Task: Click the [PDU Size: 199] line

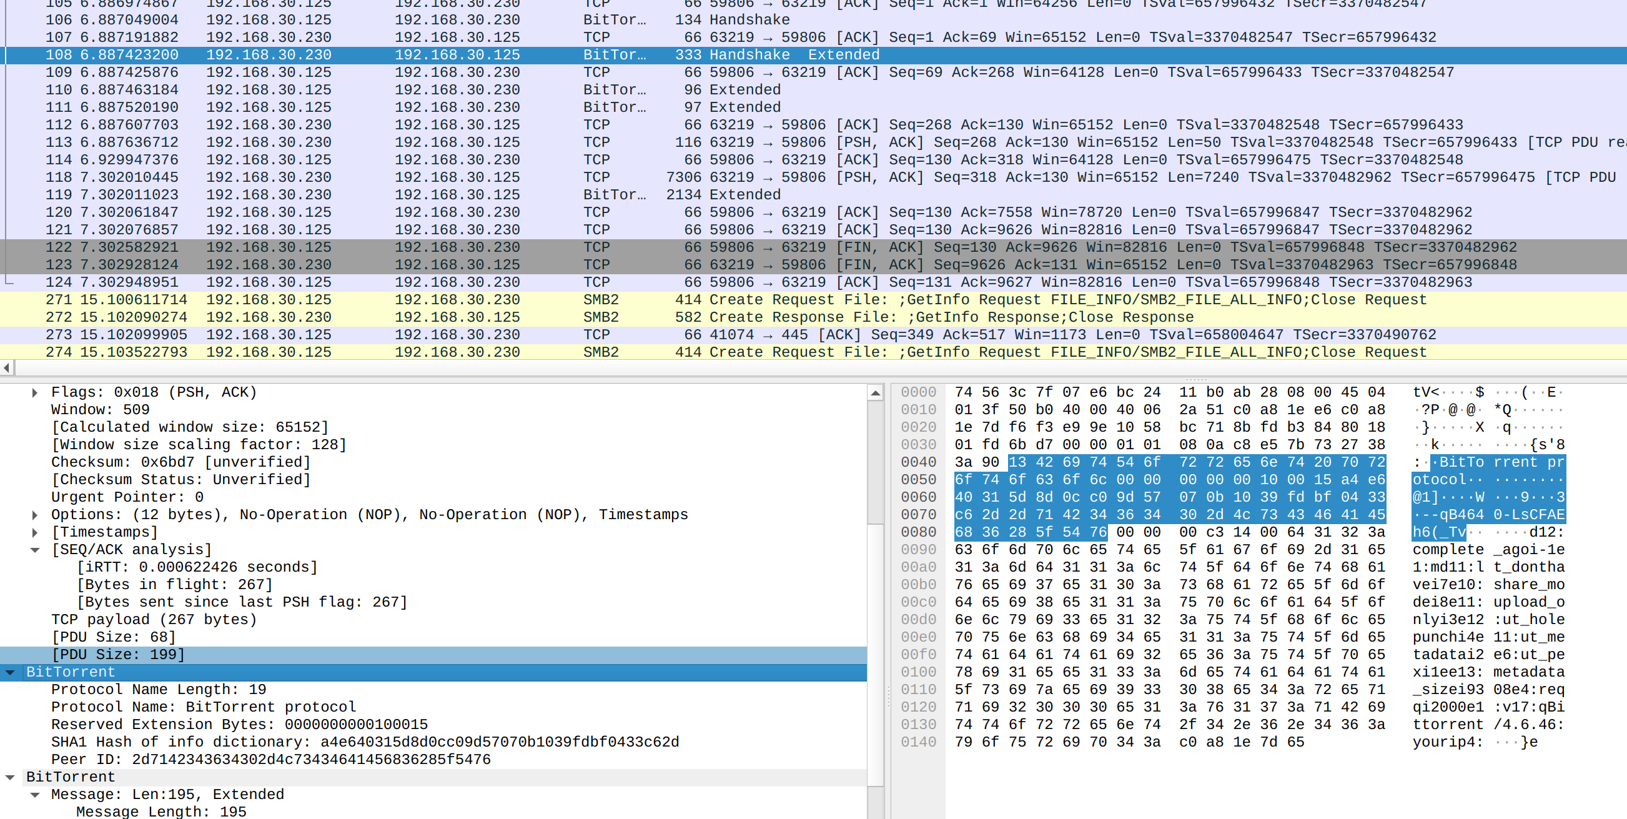Action: [x=118, y=655]
